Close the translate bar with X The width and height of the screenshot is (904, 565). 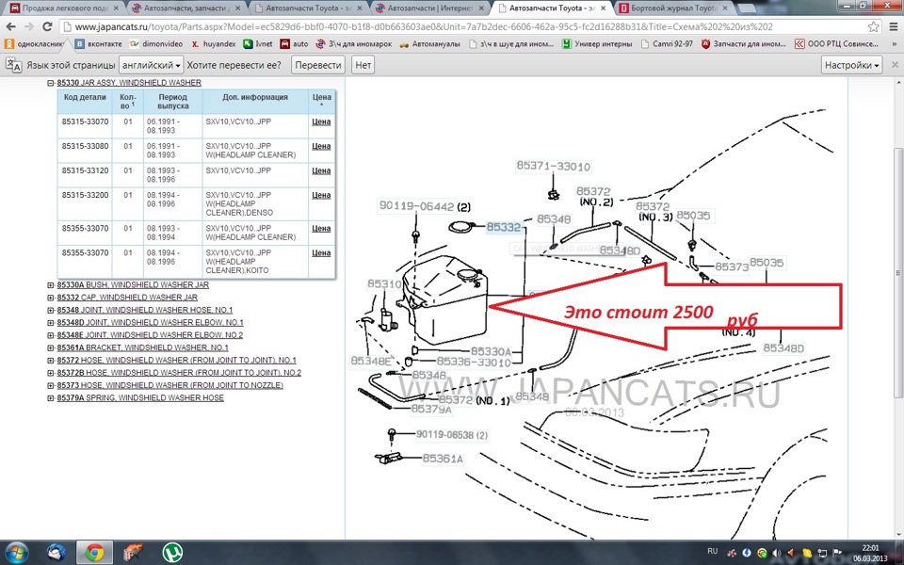(895, 65)
